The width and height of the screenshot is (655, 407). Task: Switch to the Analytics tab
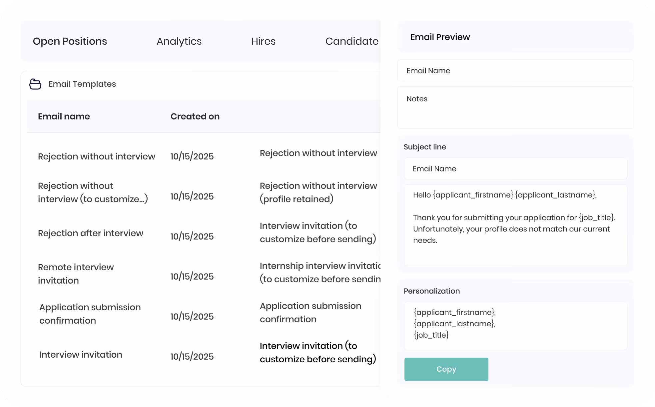(179, 41)
